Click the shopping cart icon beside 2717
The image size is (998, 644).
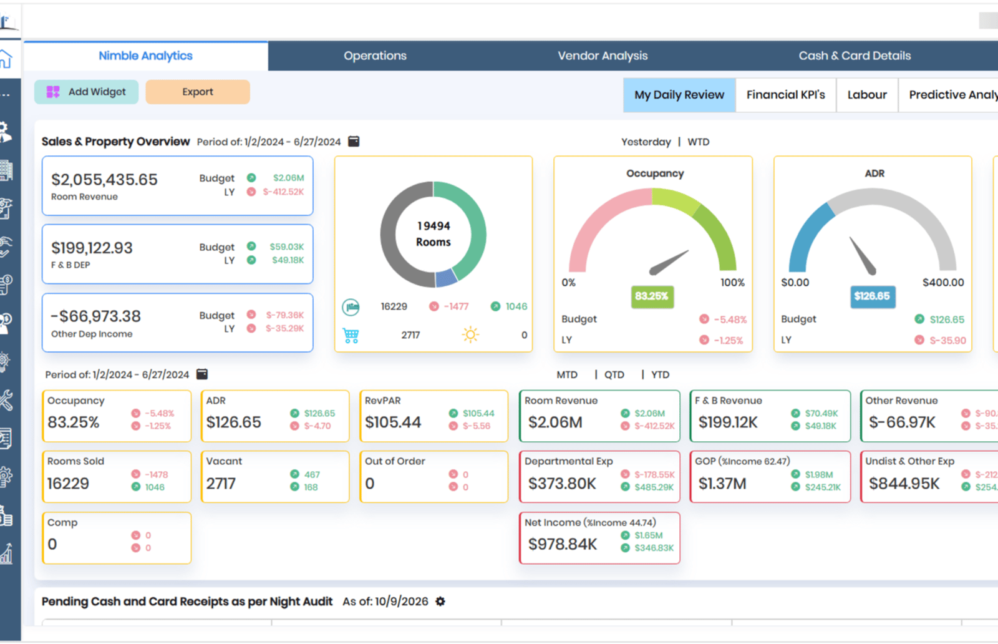351,335
